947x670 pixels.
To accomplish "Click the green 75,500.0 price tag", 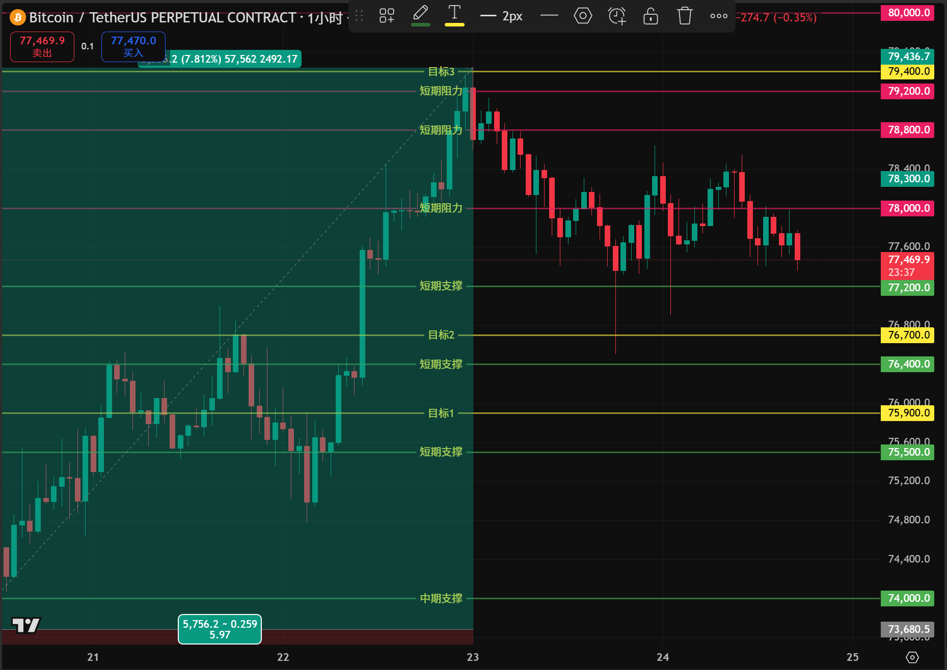I will click(x=907, y=452).
